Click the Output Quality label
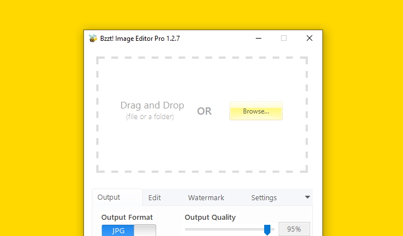This screenshot has width=403, height=236. pos(210,217)
